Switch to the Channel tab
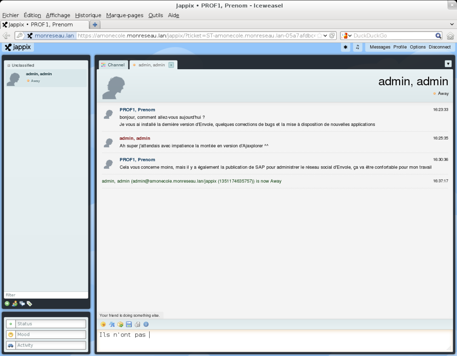Viewport: 457px width, 356px height. 113,65
